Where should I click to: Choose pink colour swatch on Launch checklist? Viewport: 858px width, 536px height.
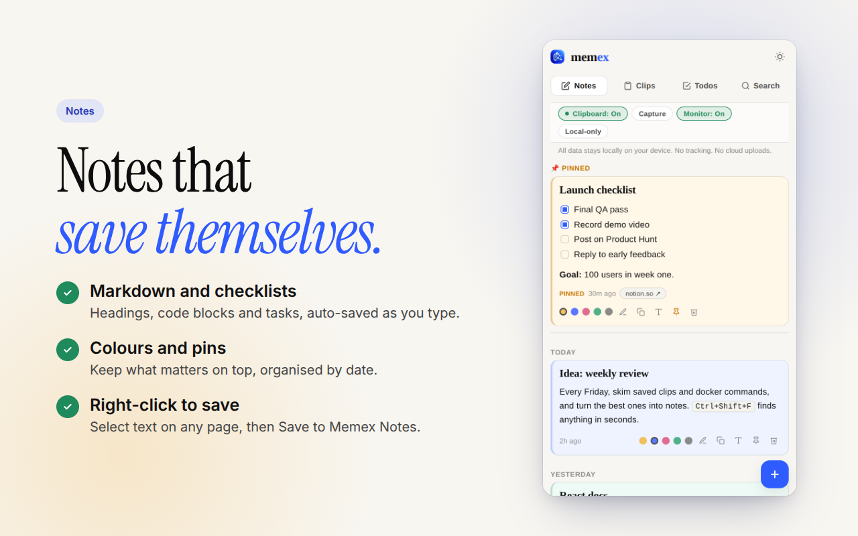coord(586,312)
